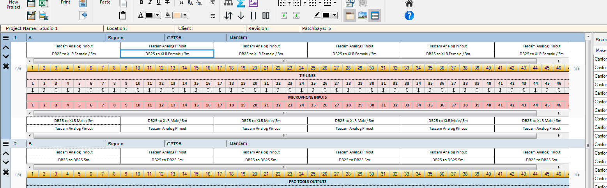Click the black font color swatch
Screen dimensions: 607x188
coord(150,16)
